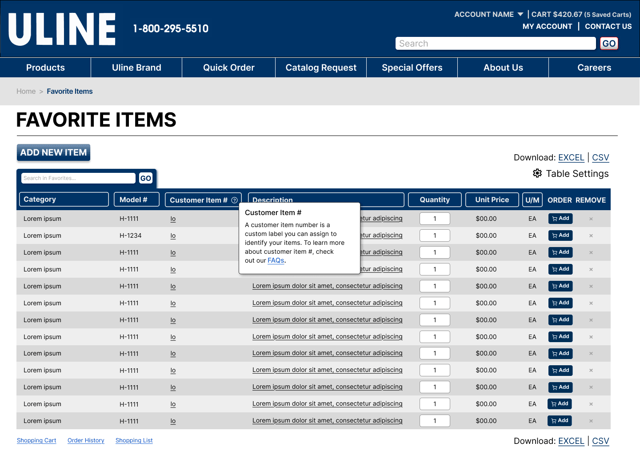Click the ULINE logo
The height and width of the screenshot is (455, 640).
click(x=62, y=29)
